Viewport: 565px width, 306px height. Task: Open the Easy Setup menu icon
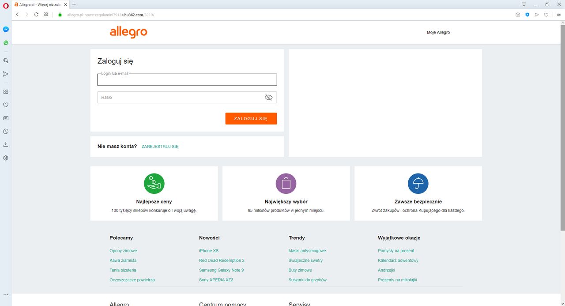pyautogui.click(x=558, y=15)
